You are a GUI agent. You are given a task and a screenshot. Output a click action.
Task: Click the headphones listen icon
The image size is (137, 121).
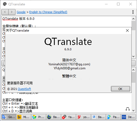[x=128, y=109]
